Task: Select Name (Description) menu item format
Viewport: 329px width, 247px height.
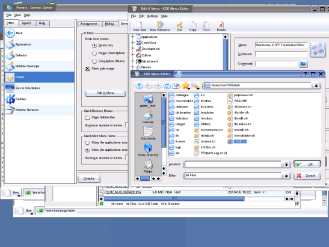Action: [x=94, y=53]
